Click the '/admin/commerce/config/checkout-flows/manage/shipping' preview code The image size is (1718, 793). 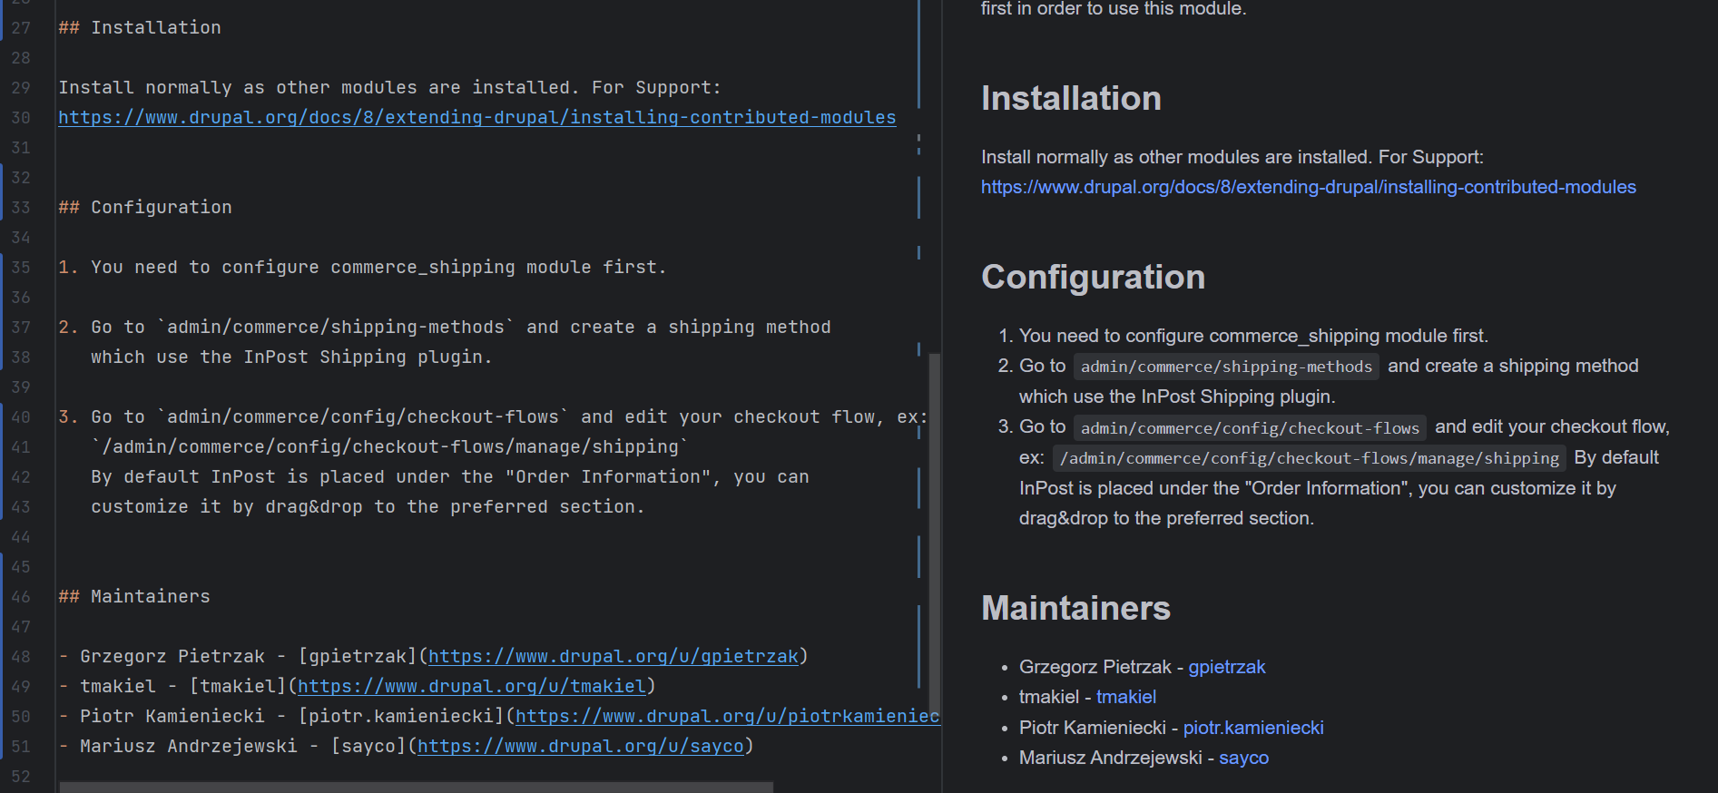(1309, 458)
